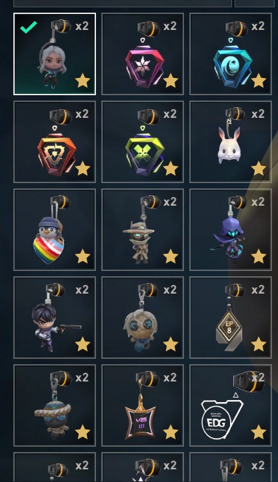Screen dimensions: 278x482
Task: Toggle favorite star on bunny buddy
Action: click(258, 168)
